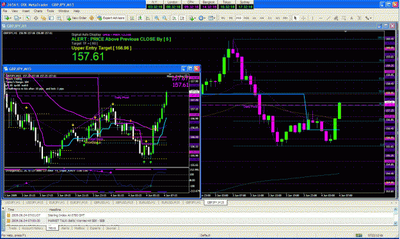This screenshot has height=239, width=400.
Task: Select the M30 timeframe button
Action: click(246, 18)
